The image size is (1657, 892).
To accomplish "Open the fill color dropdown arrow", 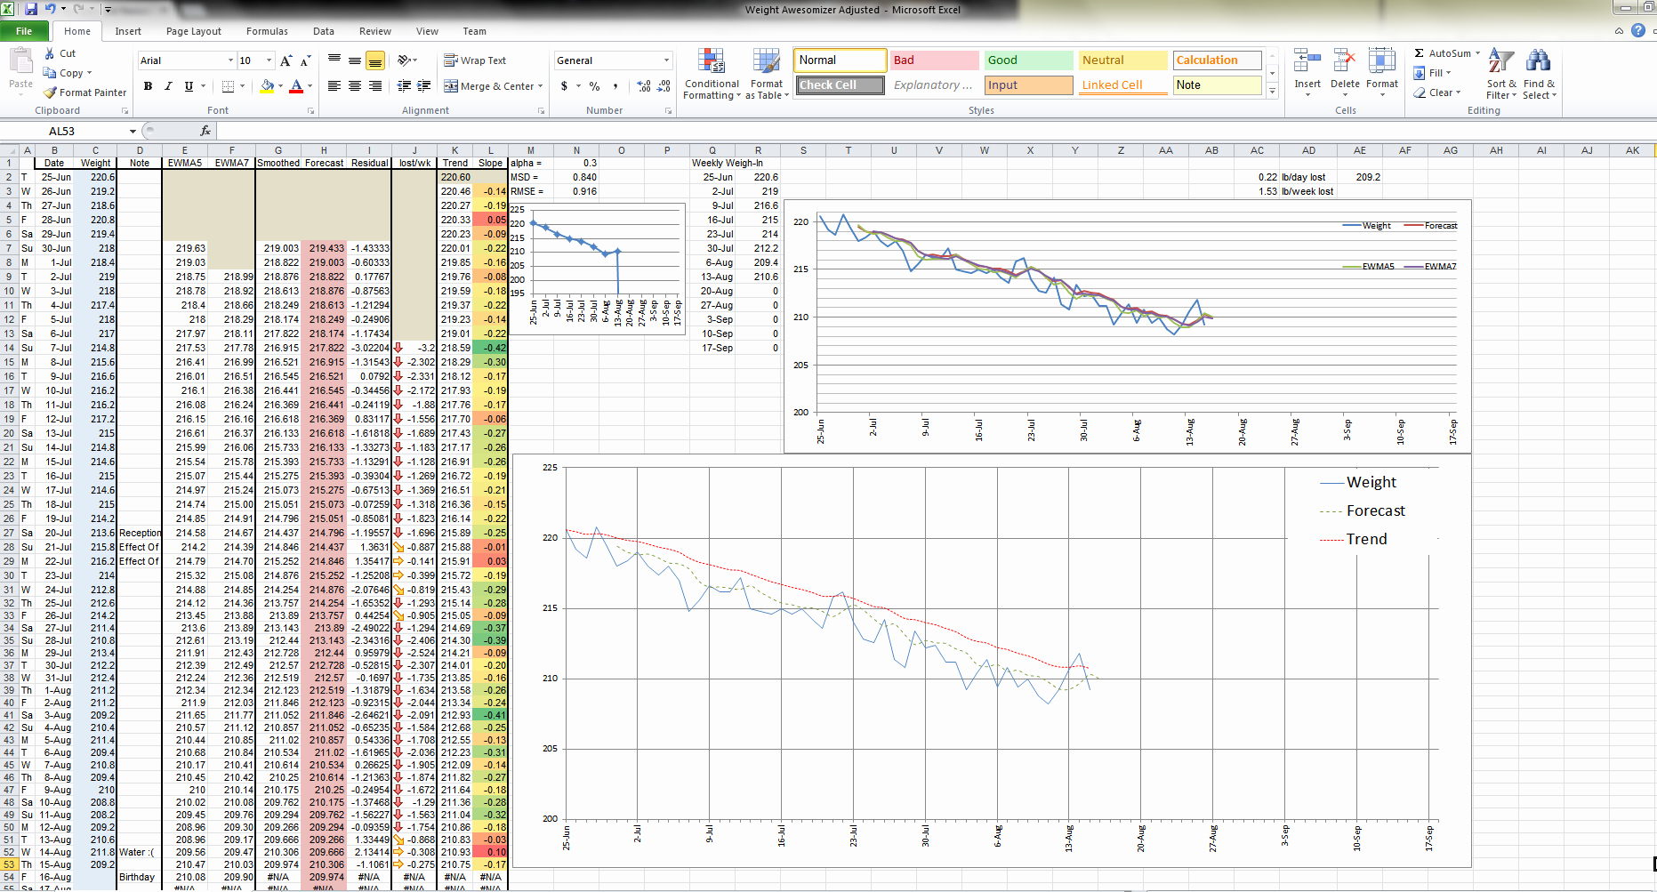I will click(280, 86).
